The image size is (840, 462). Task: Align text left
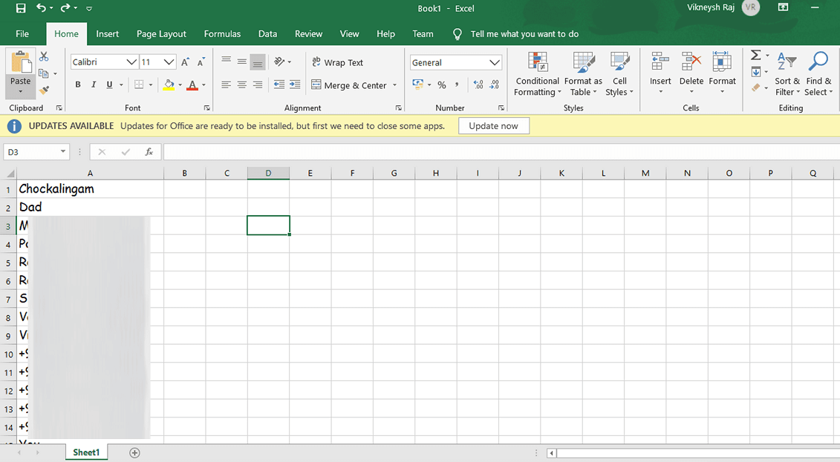(x=227, y=85)
